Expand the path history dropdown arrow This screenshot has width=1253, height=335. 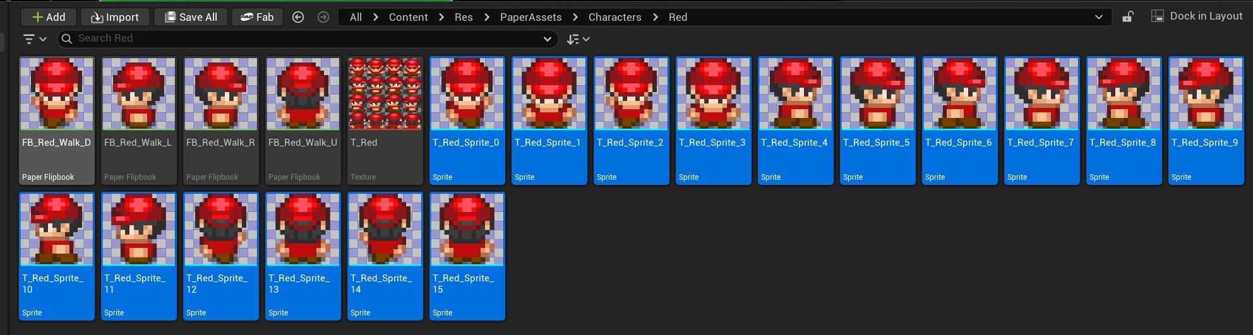pyautogui.click(x=1099, y=17)
